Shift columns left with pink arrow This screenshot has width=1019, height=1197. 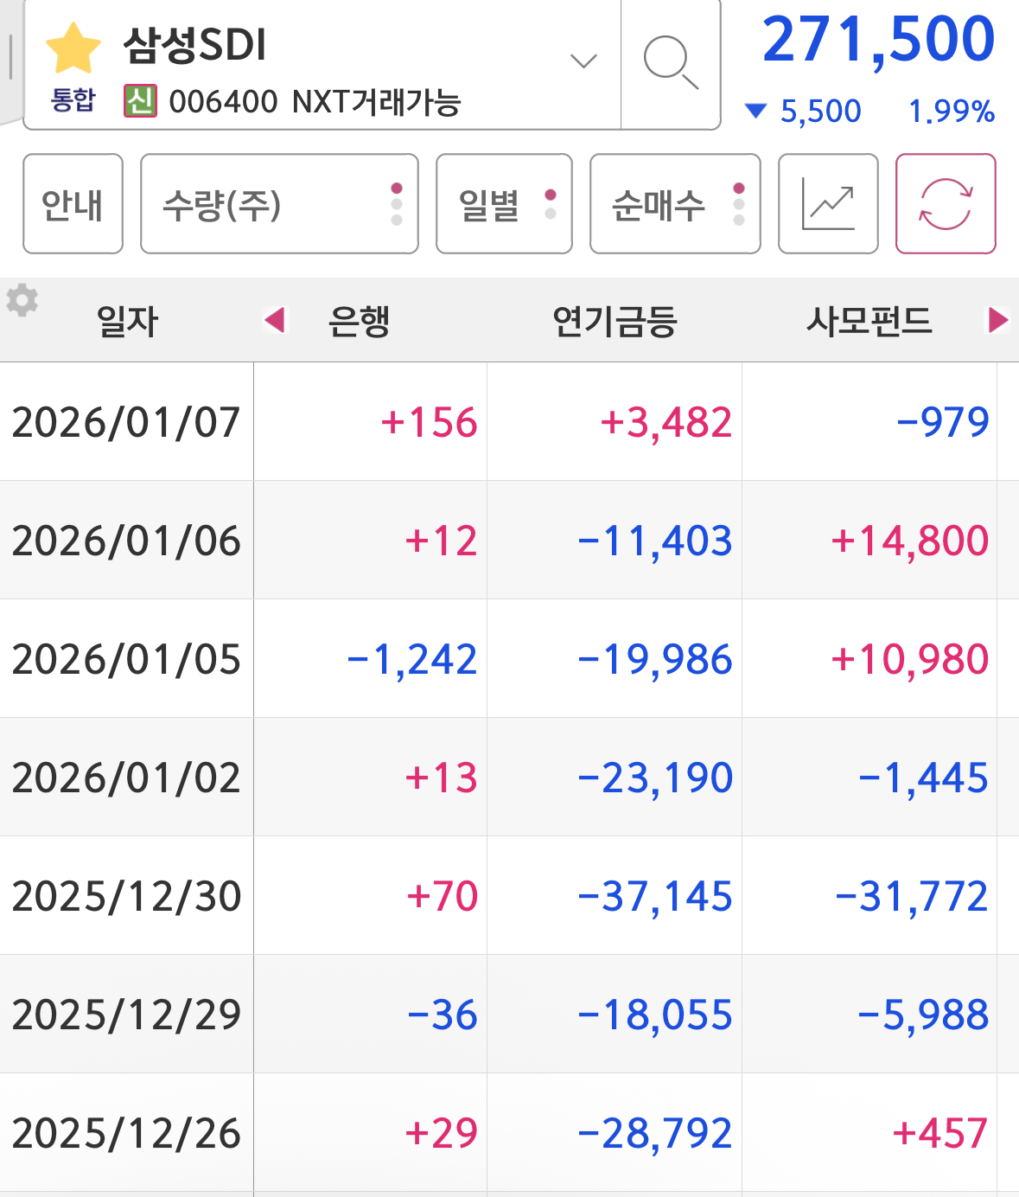[275, 320]
